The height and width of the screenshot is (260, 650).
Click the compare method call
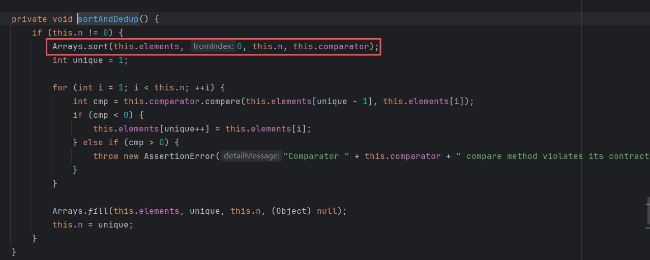click(223, 101)
